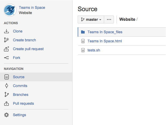Click the Branches icon in navigation
This screenshot has width=166, height=125.
(x=7, y=95)
